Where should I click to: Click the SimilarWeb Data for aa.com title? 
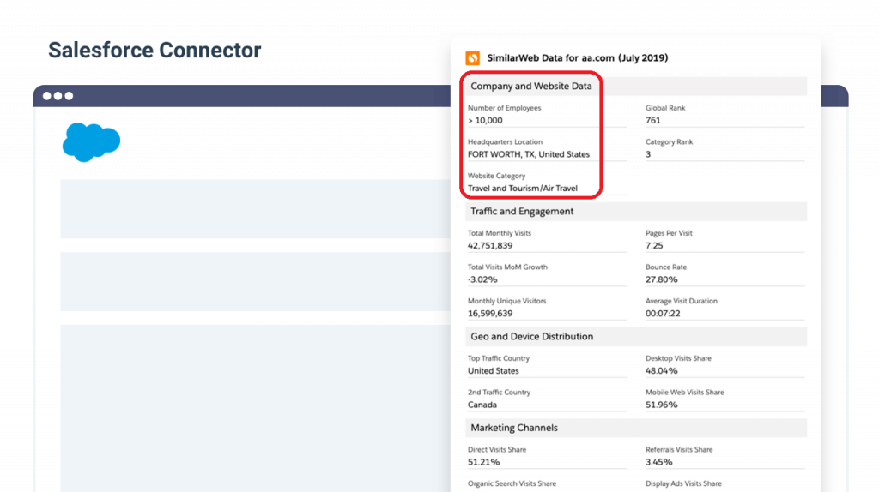(578, 57)
